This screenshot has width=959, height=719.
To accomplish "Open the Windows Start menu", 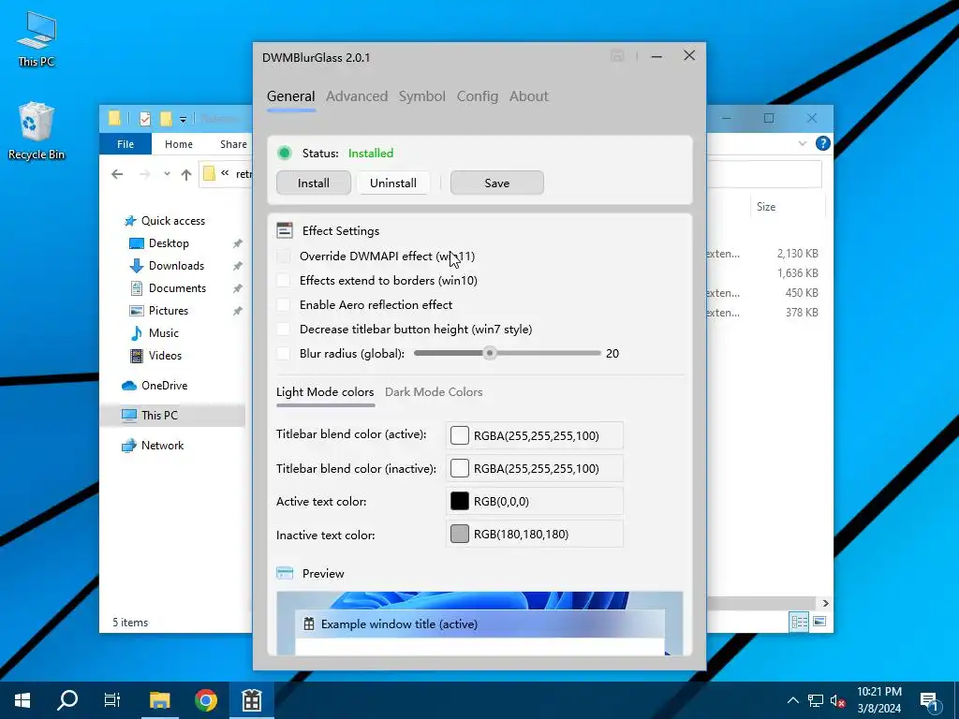I will click(22, 700).
